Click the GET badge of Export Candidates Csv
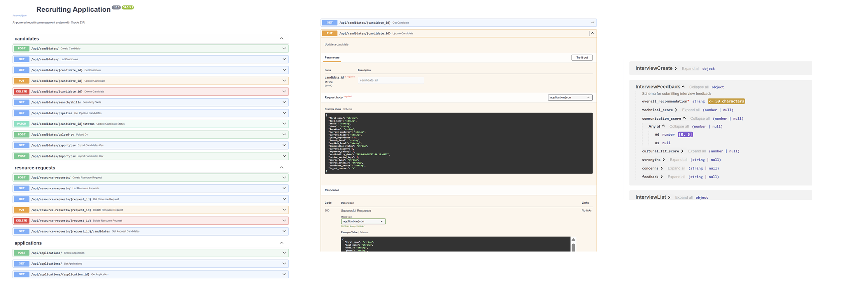The image size is (855, 290). (21, 145)
